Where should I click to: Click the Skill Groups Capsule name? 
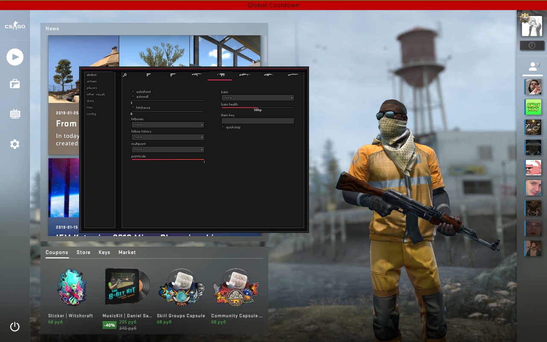tap(181, 316)
